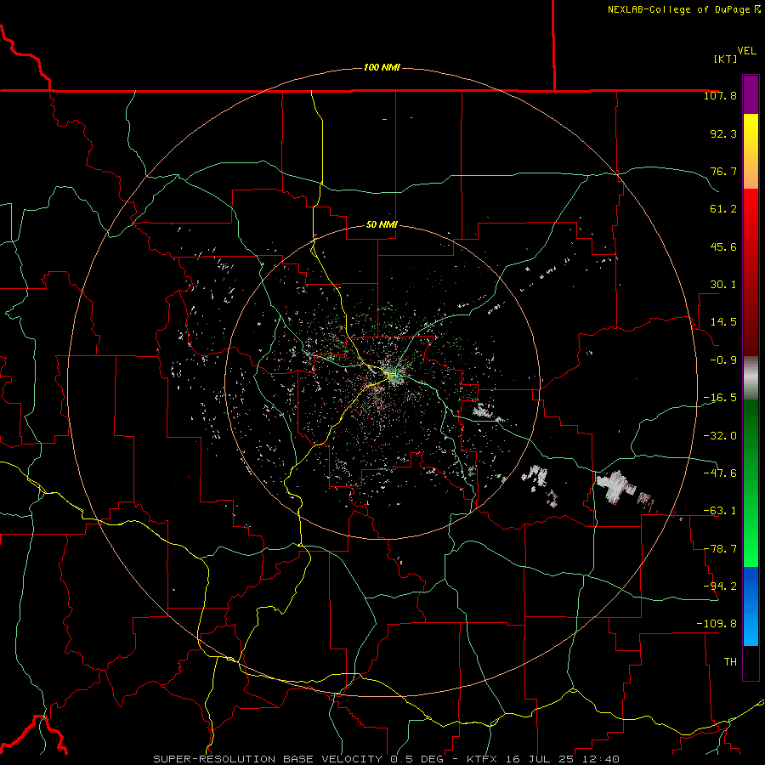Click the 30.1 legend value

click(x=723, y=285)
